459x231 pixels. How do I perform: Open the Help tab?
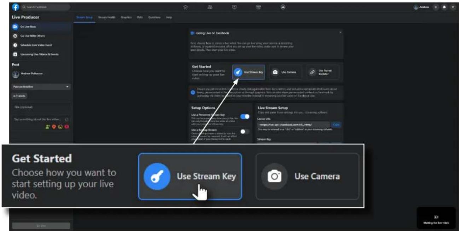coord(169,18)
